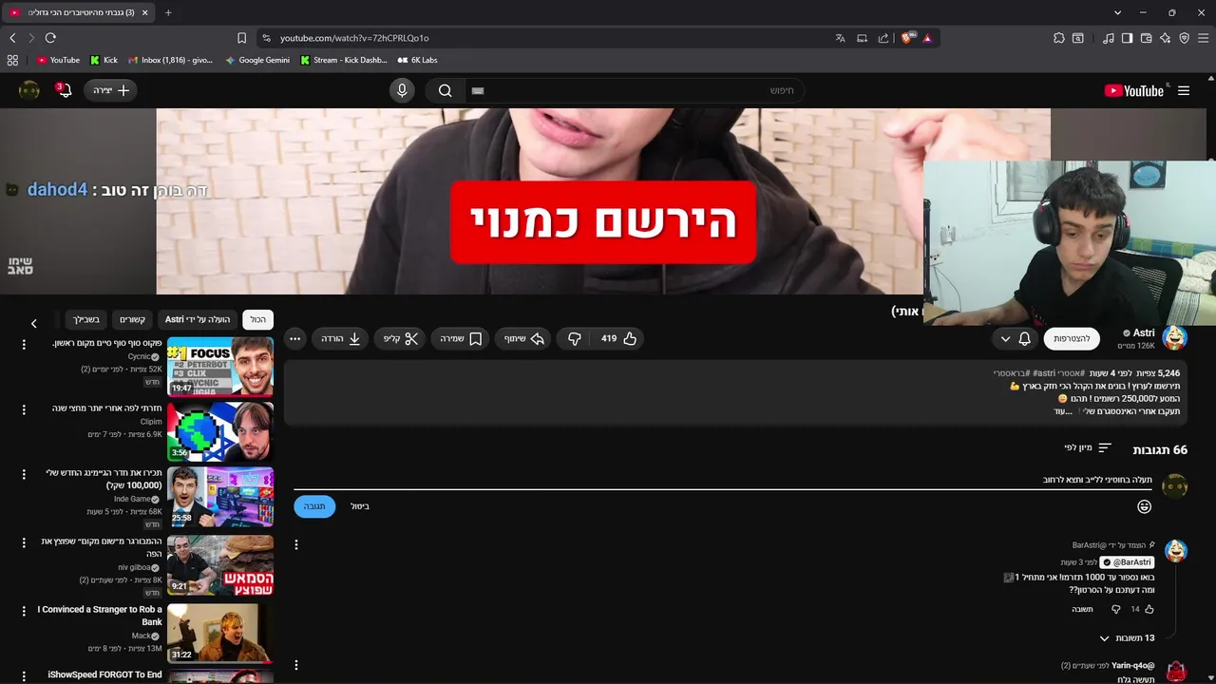
Task: Select the first 'all' filter chip
Action: (257, 320)
